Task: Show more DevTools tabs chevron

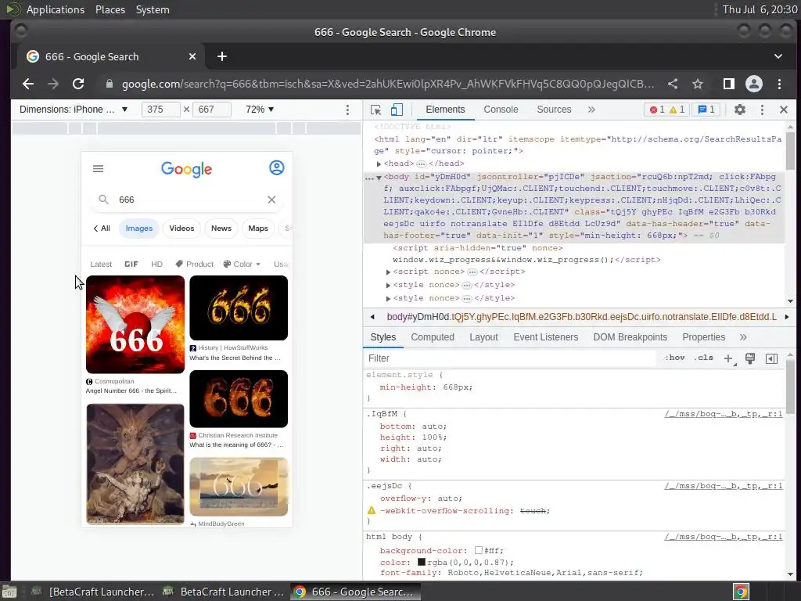Action: 591,110
